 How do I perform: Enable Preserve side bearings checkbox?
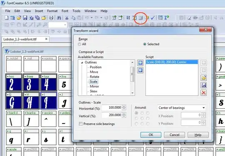[x=81, y=124]
